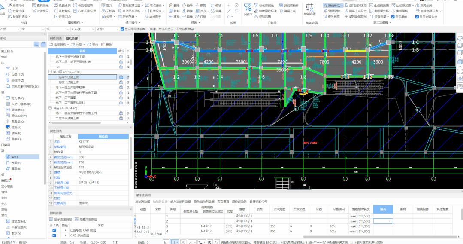Image resolution: width=463 pixels, height=244 pixels.
Task: Toggle 显示梁平法表格 checkbox
Action: tap(122, 29)
